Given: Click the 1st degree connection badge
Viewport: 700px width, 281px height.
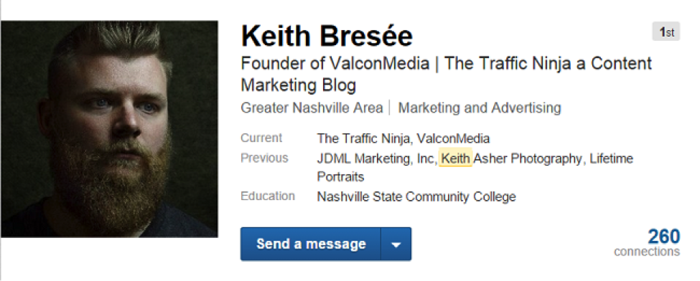Looking at the screenshot, I should click(666, 32).
